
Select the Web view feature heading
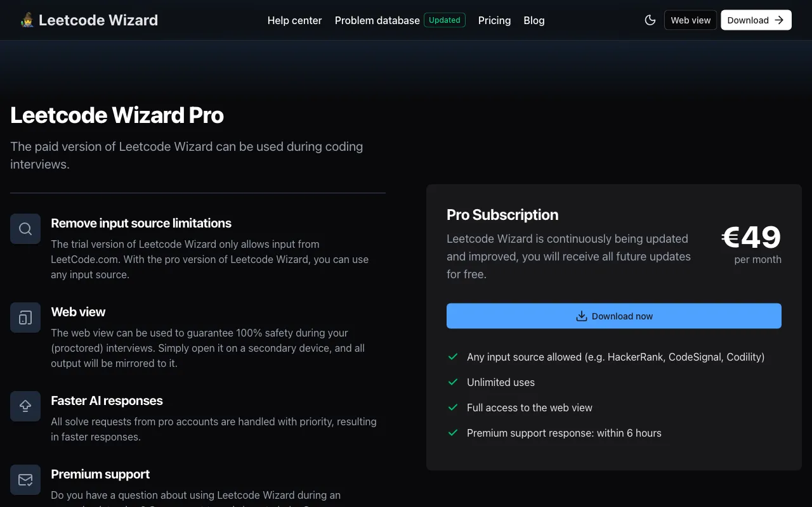tap(78, 312)
